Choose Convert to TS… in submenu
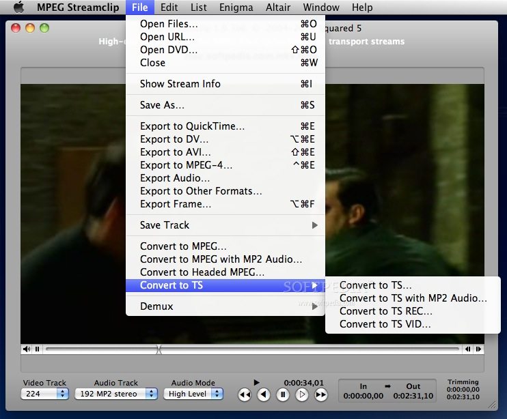 (x=413, y=285)
